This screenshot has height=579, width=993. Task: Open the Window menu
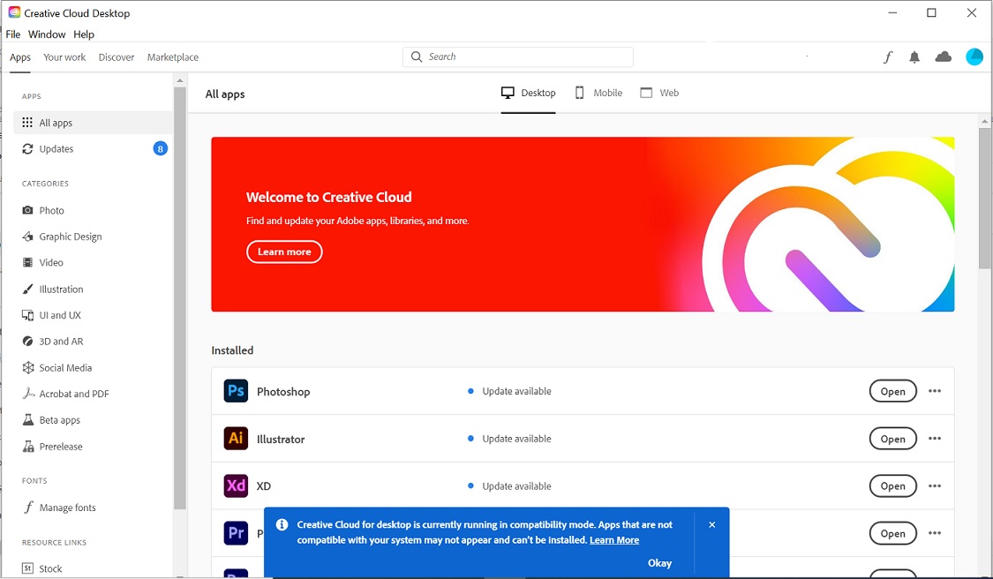pyautogui.click(x=47, y=34)
